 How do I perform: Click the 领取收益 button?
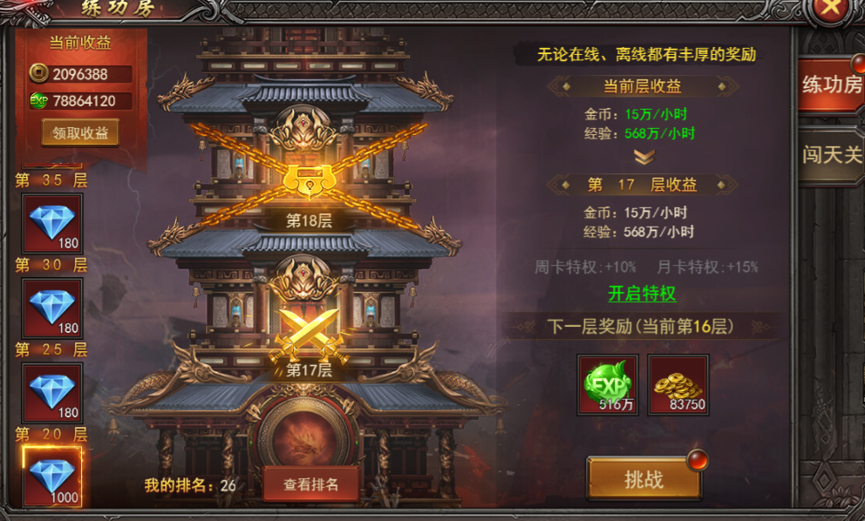(x=80, y=133)
